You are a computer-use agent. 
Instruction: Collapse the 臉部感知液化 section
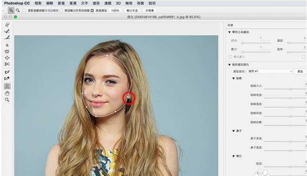pyautogui.click(x=229, y=64)
